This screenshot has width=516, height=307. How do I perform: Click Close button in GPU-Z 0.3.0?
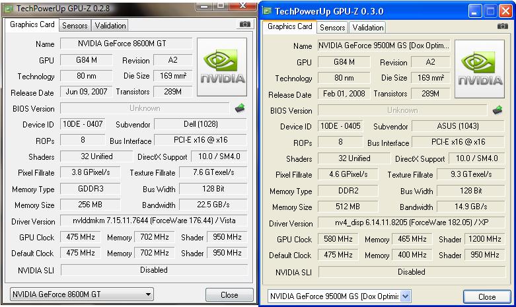487,297
